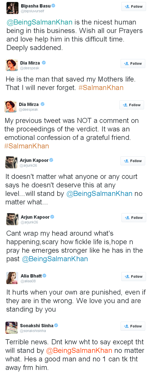
Task: Open Bipasha Basu's profile picture
Action: [x=12, y=8]
